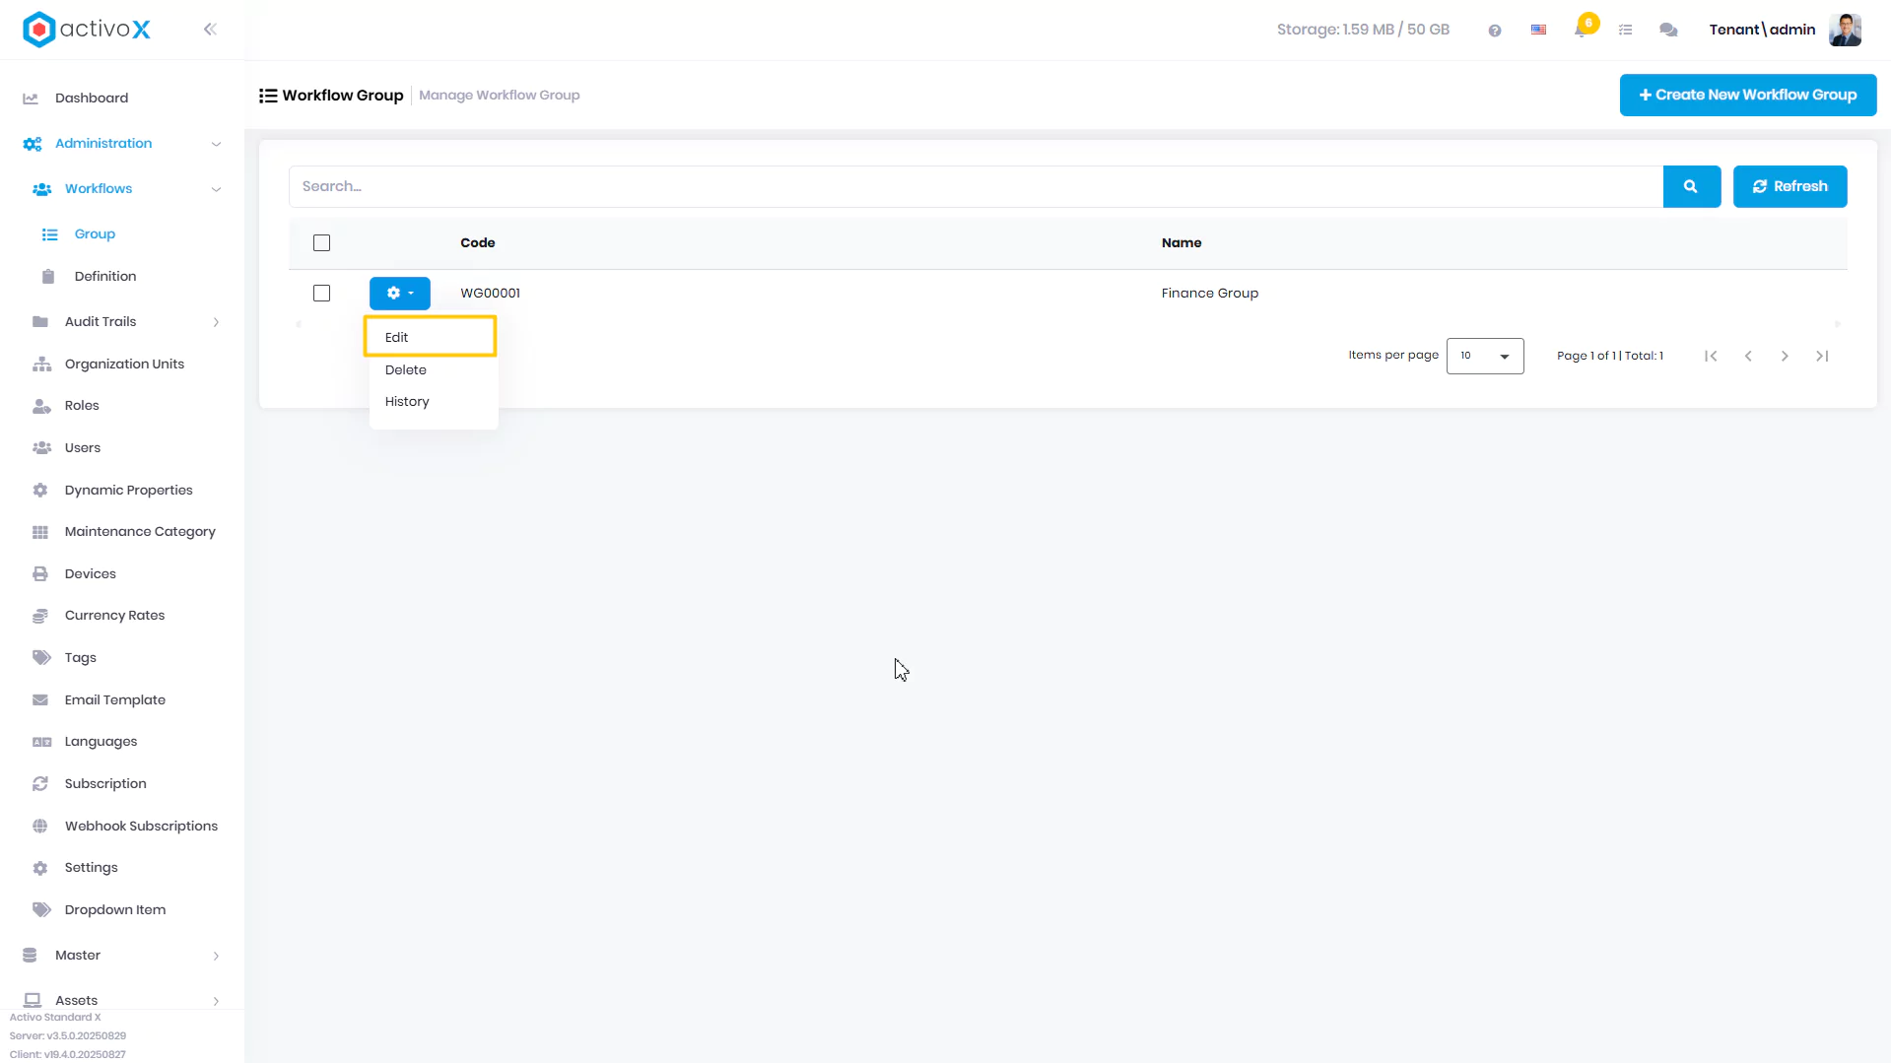Click the Settings gear icon in sidebar
This screenshot has width=1891, height=1063.
(x=40, y=868)
